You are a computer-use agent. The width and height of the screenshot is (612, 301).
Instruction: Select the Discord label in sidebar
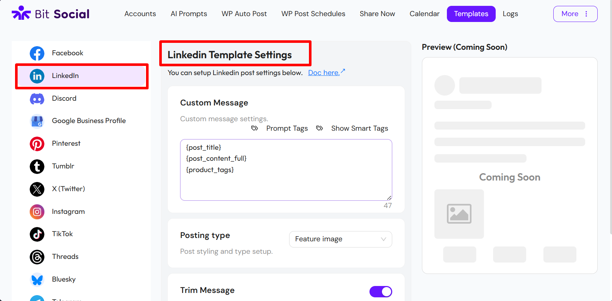pyautogui.click(x=64, y=99)
